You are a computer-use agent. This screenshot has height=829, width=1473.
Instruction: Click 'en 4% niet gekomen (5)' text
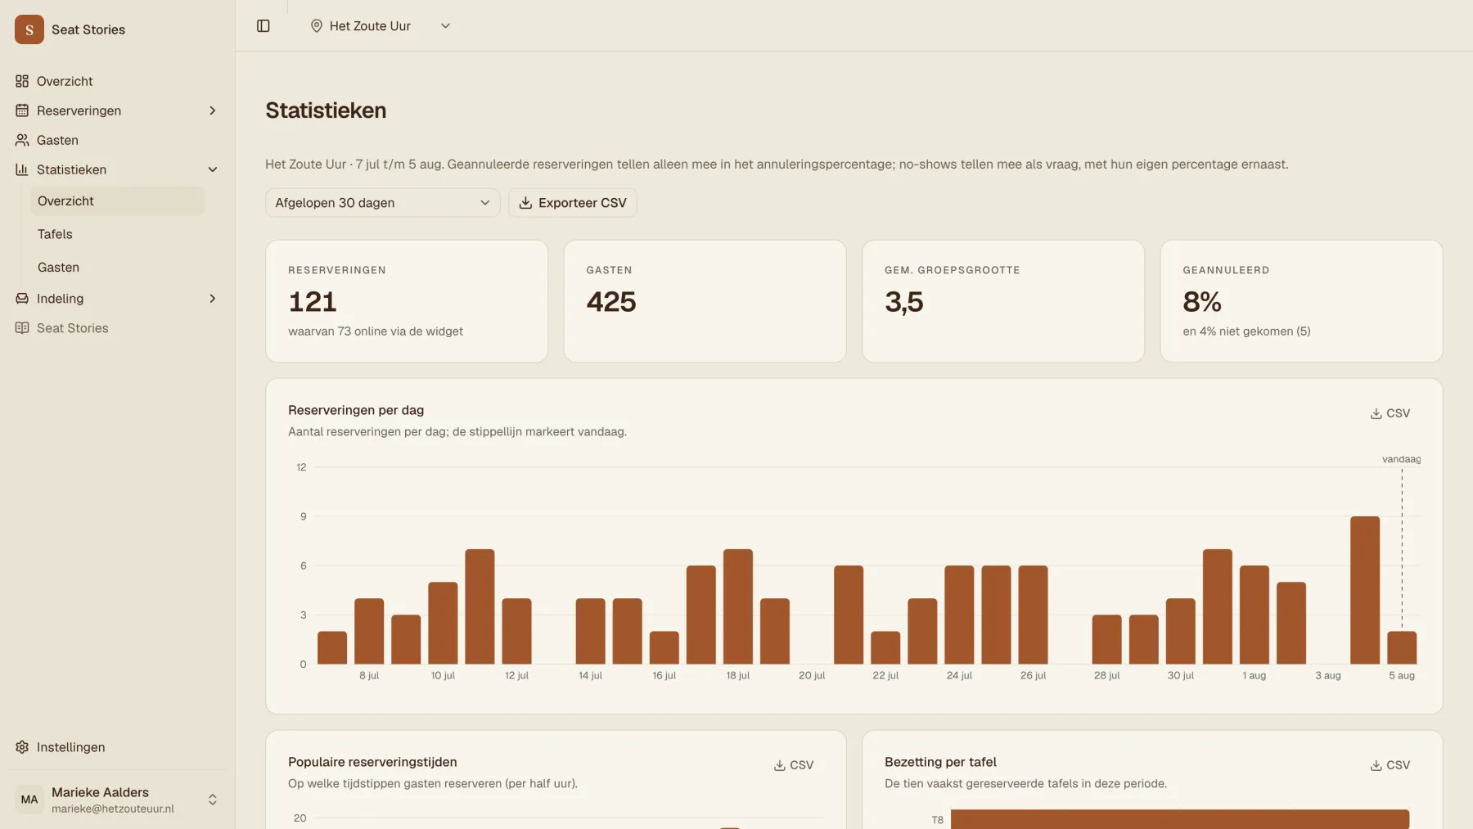pyautogui.click(x=1246, y=331)
